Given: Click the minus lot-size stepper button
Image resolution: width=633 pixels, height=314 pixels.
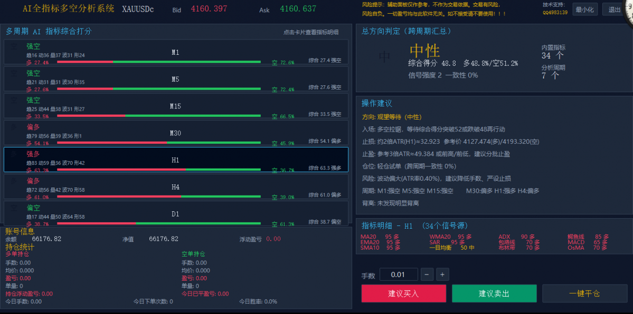Looking at the screenshot, I should pyautogui.click(x=427, y=274).
